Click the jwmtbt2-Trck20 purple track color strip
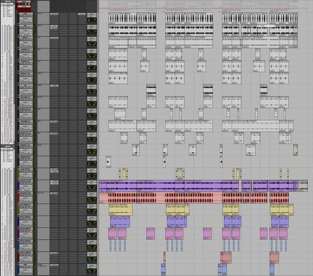Viewport: 313px width, 276px height. pos(18,186)
